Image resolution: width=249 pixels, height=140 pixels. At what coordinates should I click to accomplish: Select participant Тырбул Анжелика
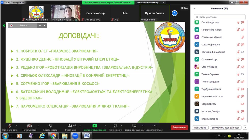tap(219, 89)
